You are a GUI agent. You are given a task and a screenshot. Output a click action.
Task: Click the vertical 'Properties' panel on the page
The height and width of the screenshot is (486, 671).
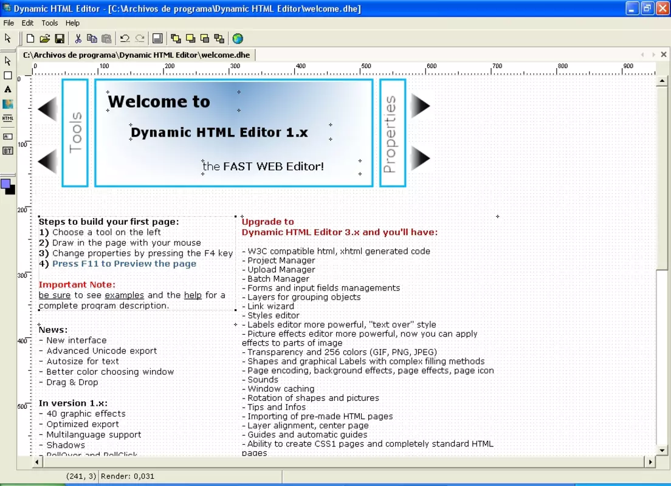tap(393, 132)
